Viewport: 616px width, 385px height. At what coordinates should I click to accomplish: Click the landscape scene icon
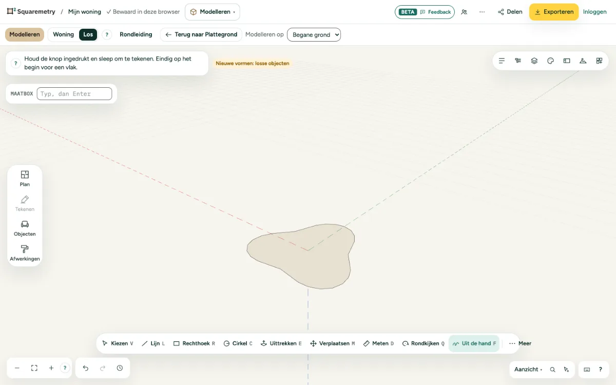pos(583,61)
